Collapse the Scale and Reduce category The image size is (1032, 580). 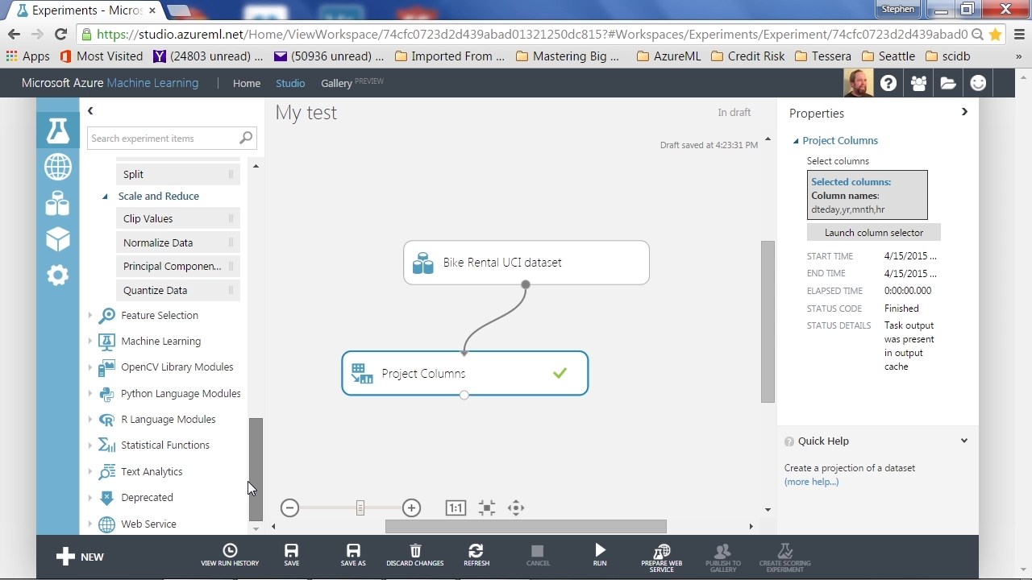point(105,196)
